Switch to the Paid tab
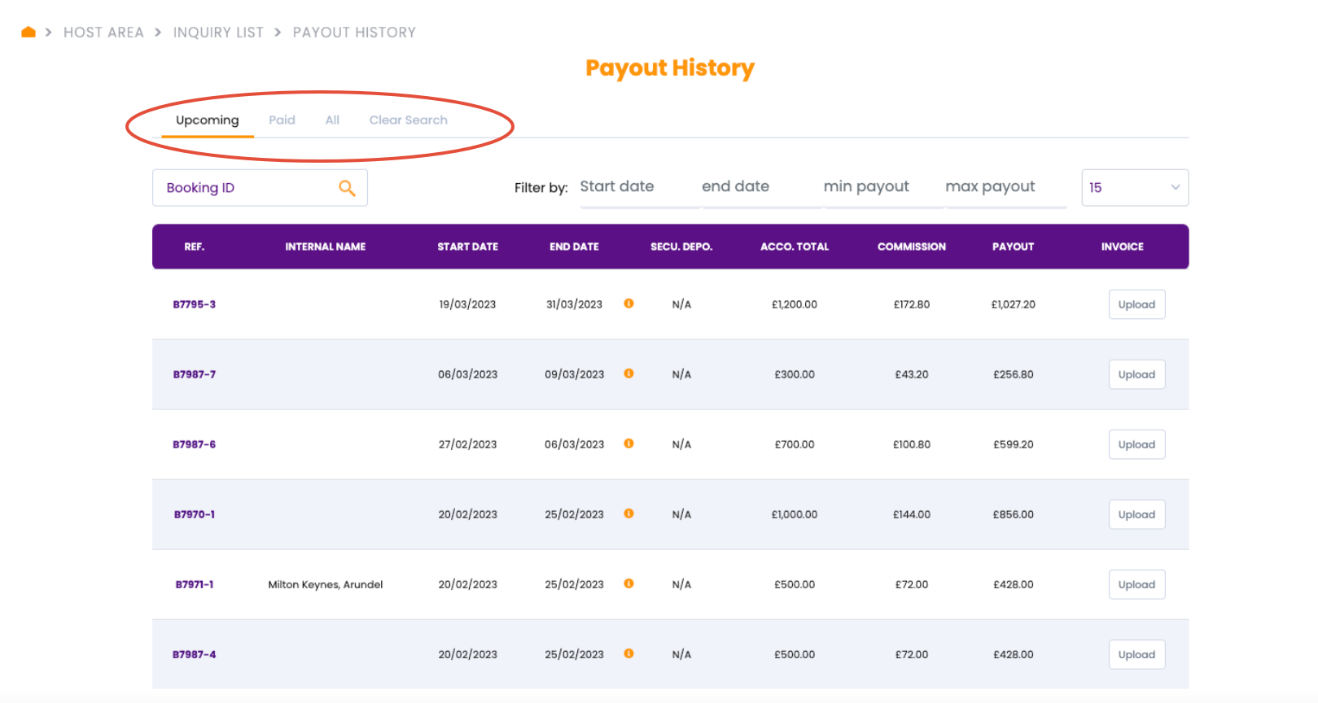1318x703 pixels. click(x=282, y=120)
